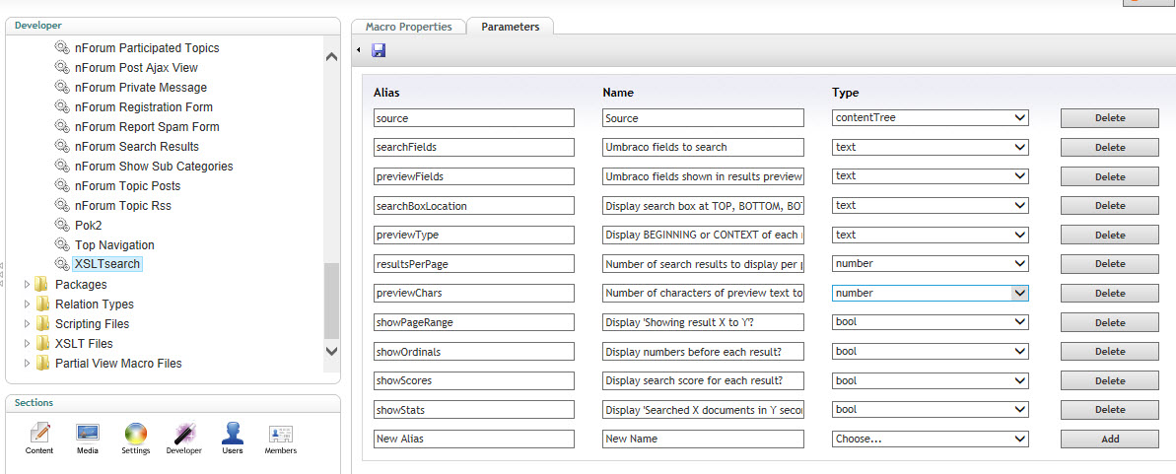The height and width of the screenshot is (474, 1176).
Task: Expand the XSLT Files folder
Action: [28, 344]
